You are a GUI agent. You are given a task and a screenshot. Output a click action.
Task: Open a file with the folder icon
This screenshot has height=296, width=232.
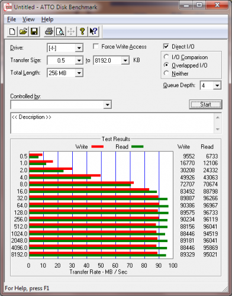pyautogui.click(x=23, y=31)
